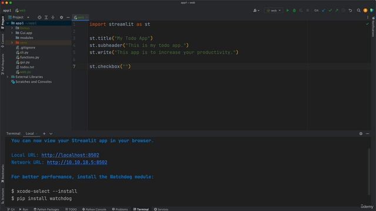Image resolution: width=376 pixels, height=211 pixels.
Task: Hide the Project tool window
Action: point(68,18)
